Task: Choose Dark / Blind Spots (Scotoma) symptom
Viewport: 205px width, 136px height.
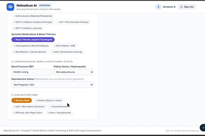Action: [x=29, y=106]
